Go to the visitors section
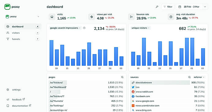The height and width of the screenshot is (112, 212). tap(23, 33)
